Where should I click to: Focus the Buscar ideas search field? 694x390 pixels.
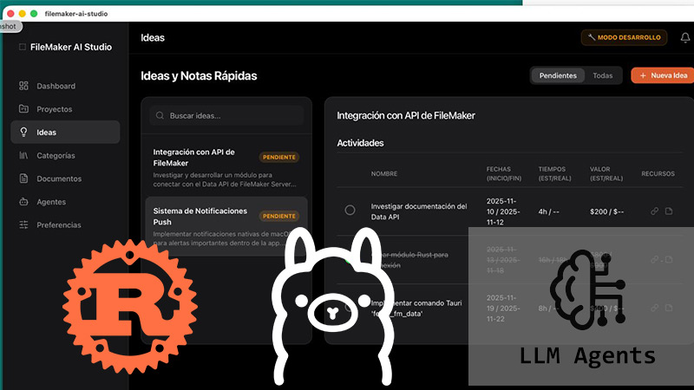(226, 116)
